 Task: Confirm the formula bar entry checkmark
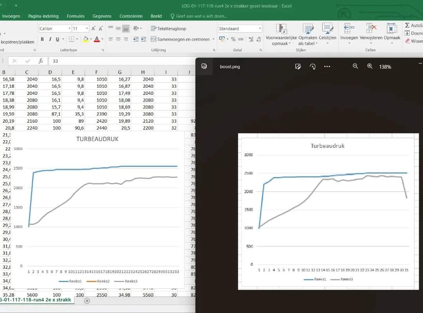click(27, 61)
